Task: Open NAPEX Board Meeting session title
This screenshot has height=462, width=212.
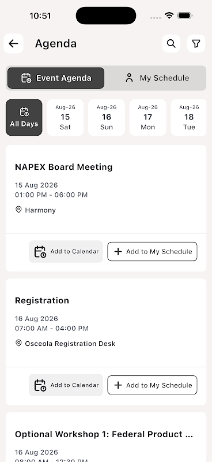Action: 64,167
